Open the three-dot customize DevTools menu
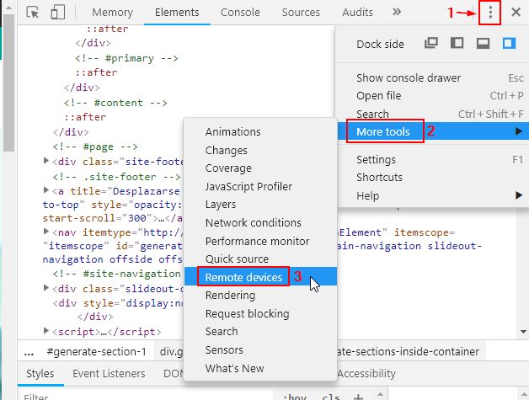The image size is (529, 400). coord(490,13)
